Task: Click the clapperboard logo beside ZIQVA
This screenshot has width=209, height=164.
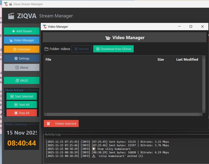Action: (x=11, y=16)
